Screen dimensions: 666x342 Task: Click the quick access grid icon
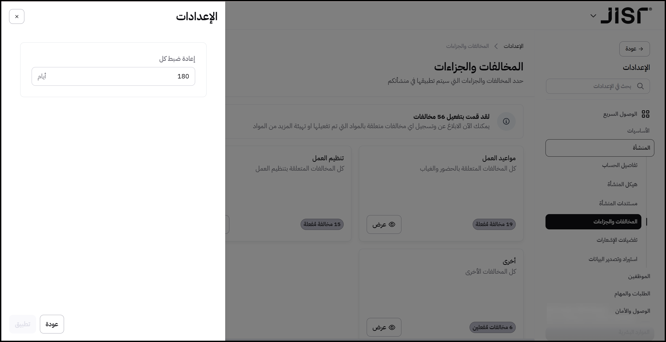(x=645, y=114)
